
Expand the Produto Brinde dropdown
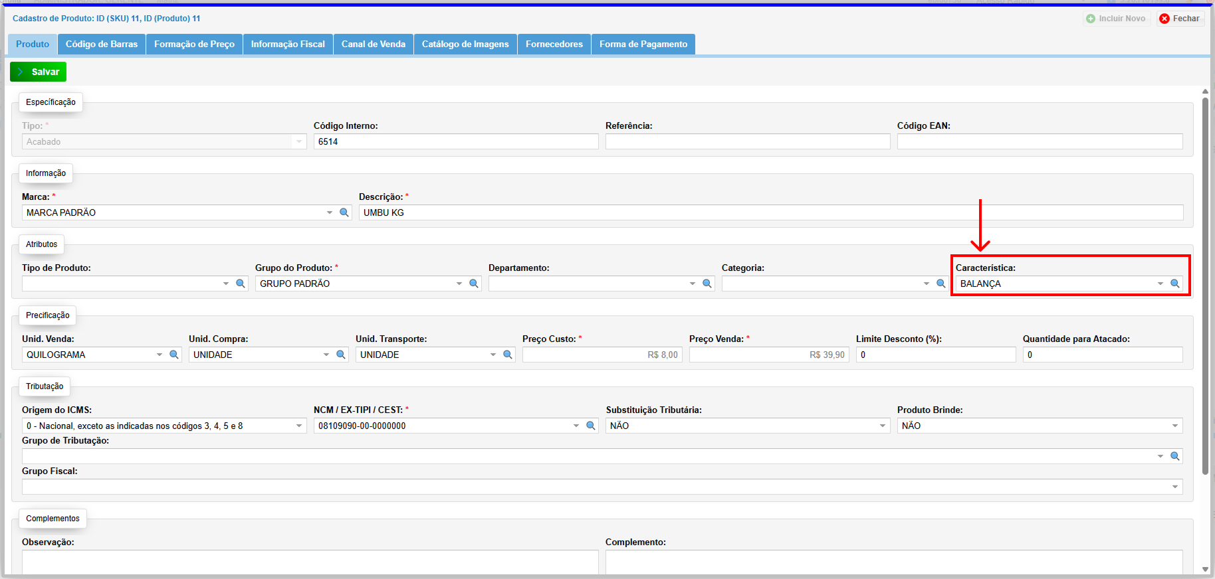(x=1175, y=426)
